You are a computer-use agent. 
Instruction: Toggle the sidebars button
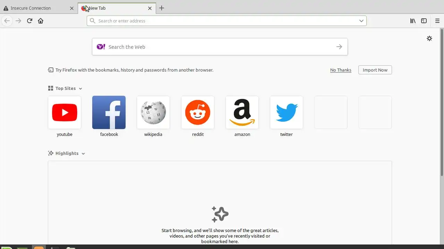point(424,21)
